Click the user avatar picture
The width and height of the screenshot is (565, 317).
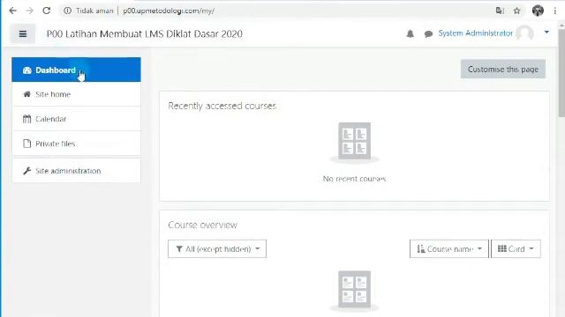[524, 33]
